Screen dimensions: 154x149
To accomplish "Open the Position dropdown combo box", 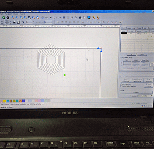I will (x=145, y=96).
